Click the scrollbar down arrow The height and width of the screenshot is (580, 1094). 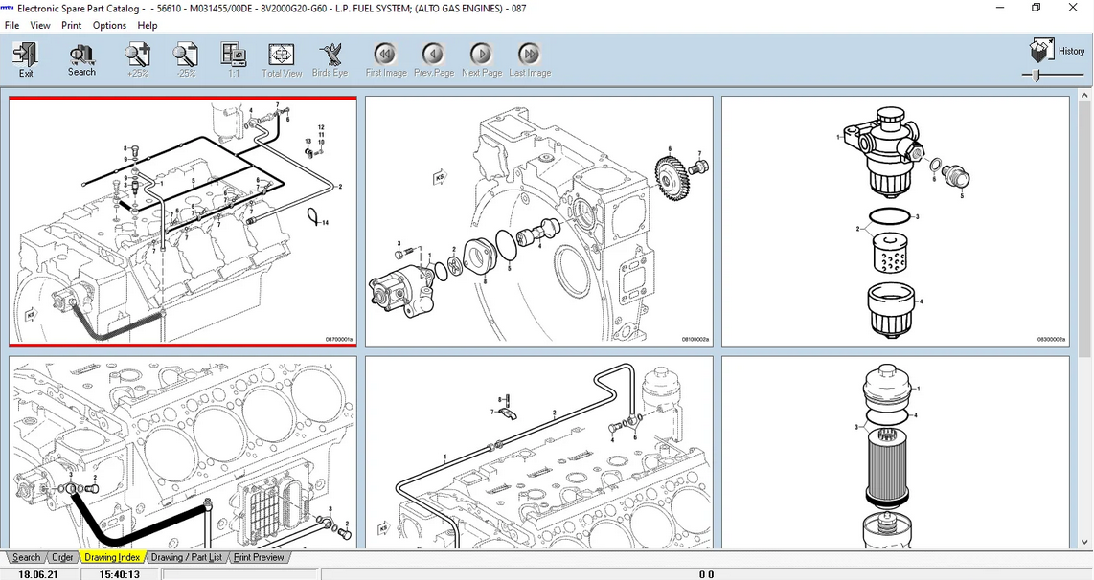pyautogui.click(x=1085, y=543)
